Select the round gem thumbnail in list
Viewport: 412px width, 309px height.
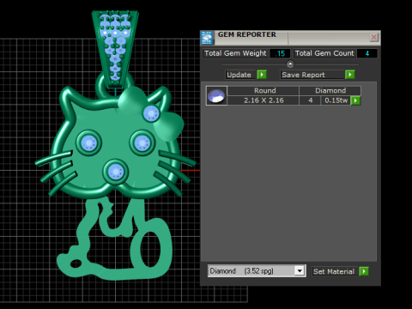point(216,95)
